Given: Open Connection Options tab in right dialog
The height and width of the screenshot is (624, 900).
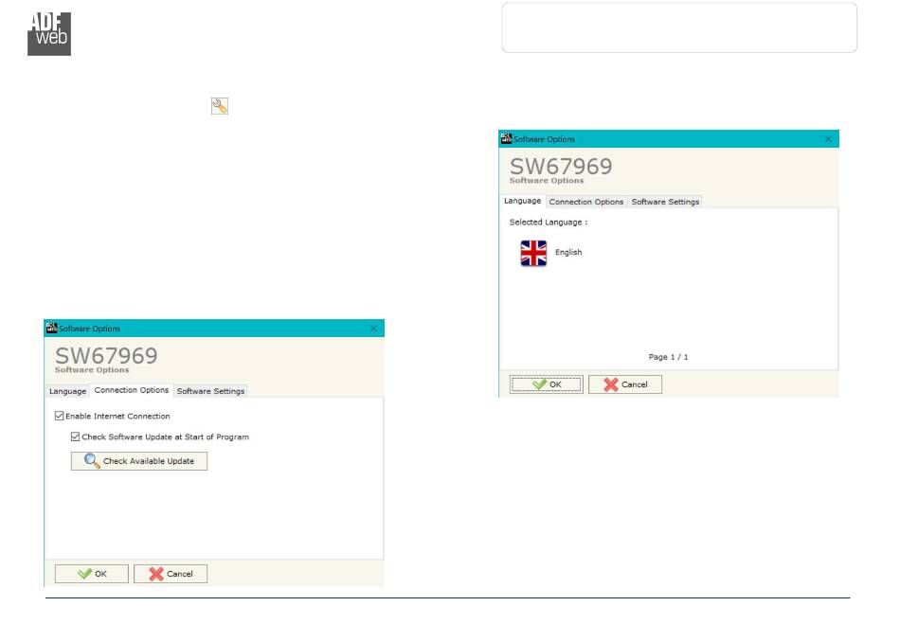Looking at the screenshot, I should click(x=586, y=202).
